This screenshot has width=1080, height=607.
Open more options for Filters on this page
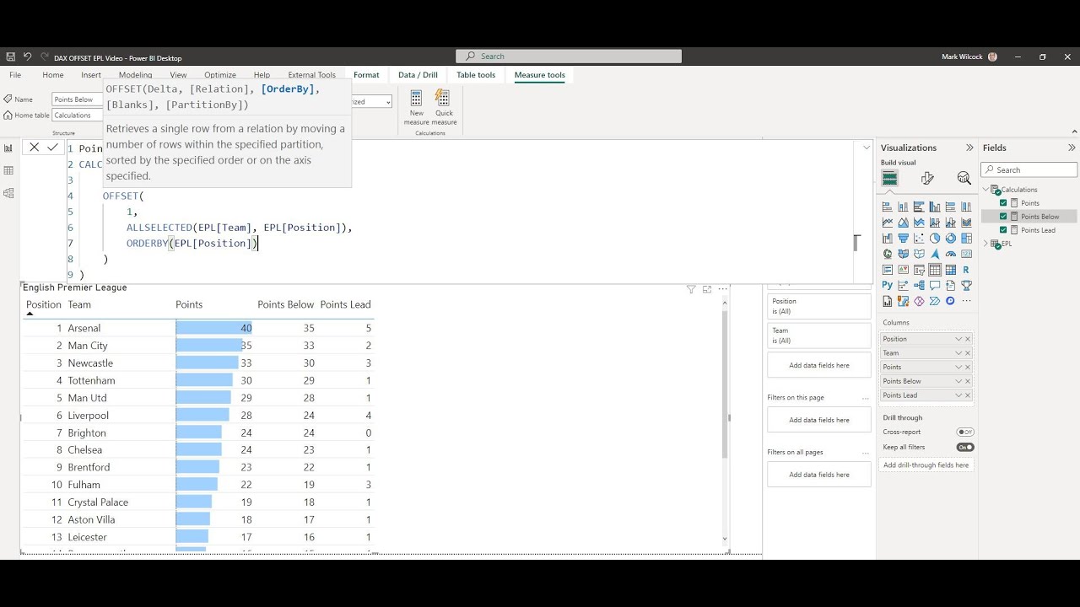tap(865, 398)
